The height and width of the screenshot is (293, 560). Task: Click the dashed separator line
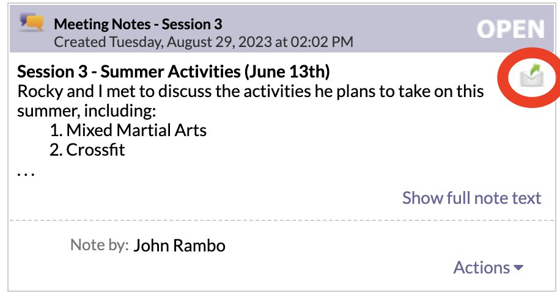282,220
